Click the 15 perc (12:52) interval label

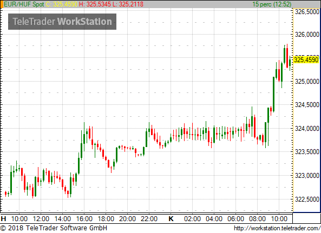[x=272, y=4]
